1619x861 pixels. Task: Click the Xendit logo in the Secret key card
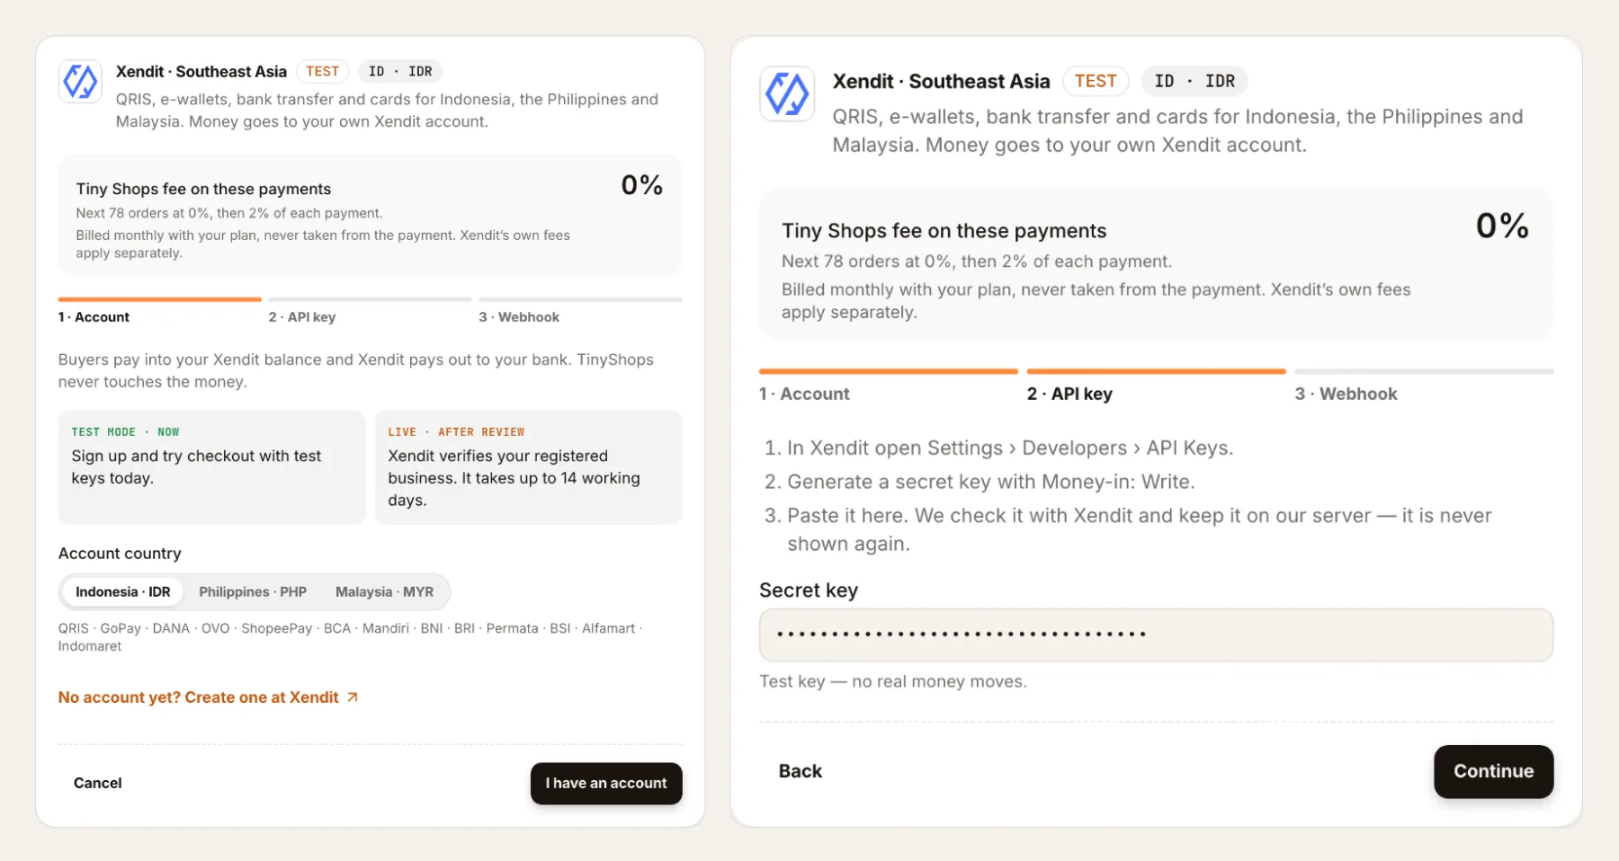coord(787,93)
